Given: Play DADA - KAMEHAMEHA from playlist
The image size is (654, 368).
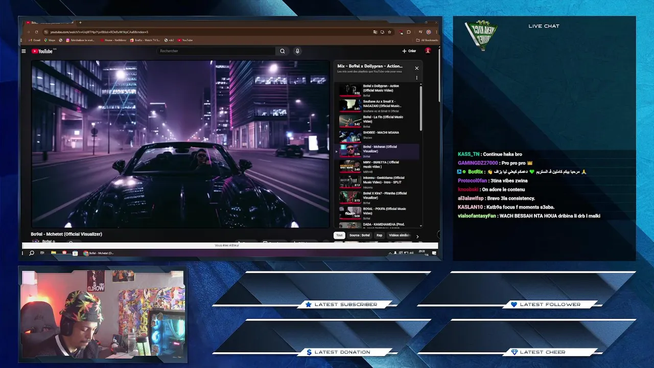Looking at the screenshot, I should (x=378, y=225).
